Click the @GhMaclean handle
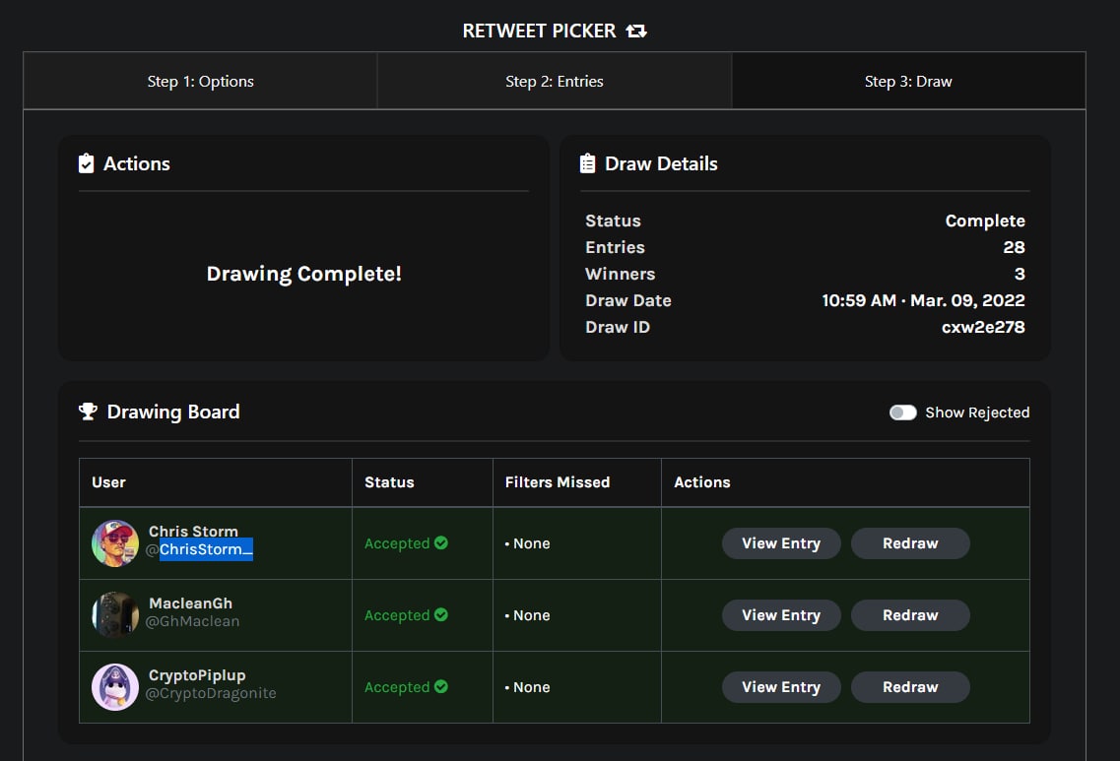The image size is (1120, 761). coord(193,621)
